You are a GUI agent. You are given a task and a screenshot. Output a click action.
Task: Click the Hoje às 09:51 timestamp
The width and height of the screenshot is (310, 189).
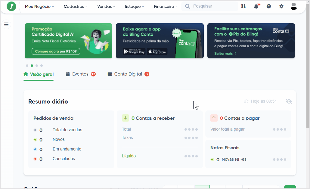point(264,101)
